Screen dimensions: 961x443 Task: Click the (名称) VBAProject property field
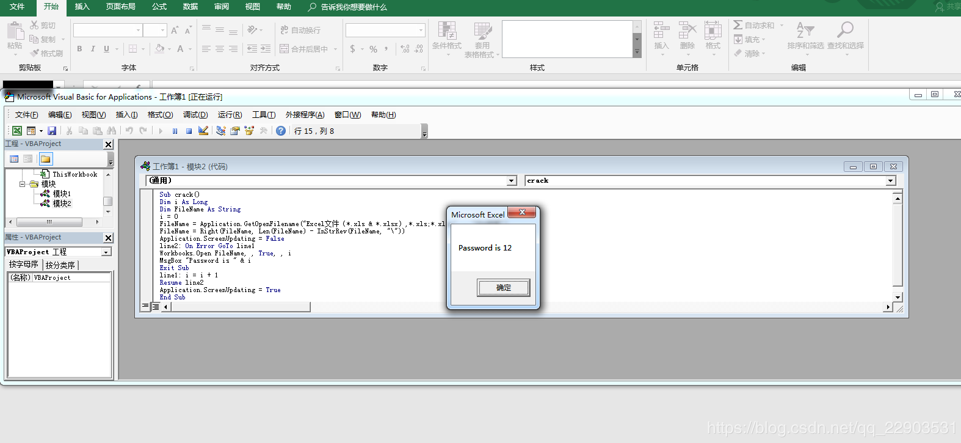pyautogui.click(x=59, y=277)
